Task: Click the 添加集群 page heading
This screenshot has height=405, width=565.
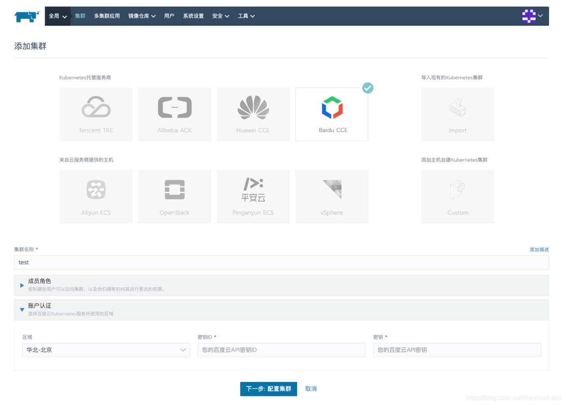Action: pos(30,46)
